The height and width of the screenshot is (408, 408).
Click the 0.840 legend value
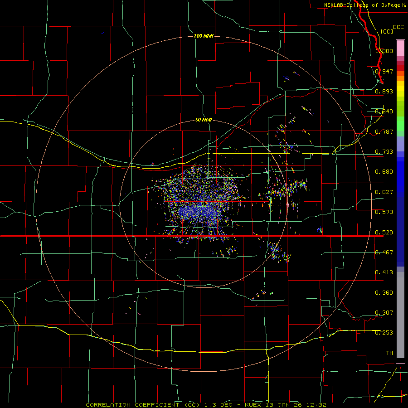(384, 112)
